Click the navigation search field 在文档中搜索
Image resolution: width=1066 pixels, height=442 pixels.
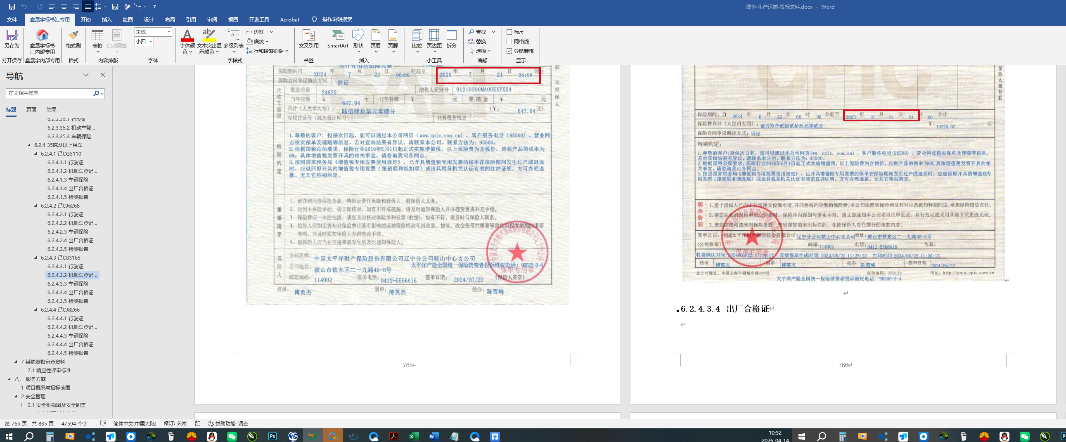coord(49,93)
